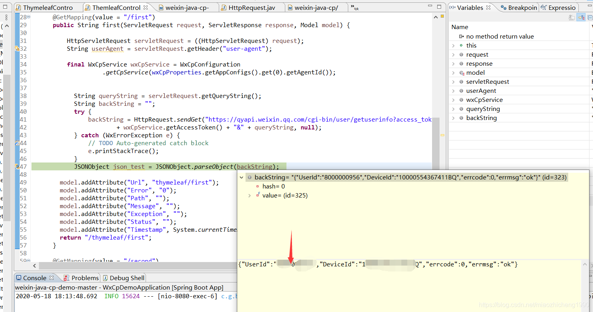593x312 pixels.
Task: Select the 'model' variable row
Action: pos(519,72)
